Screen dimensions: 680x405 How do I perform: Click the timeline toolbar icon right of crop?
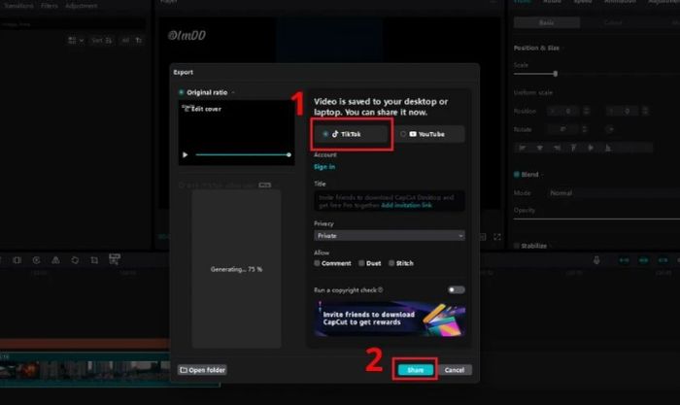coord(114,259)
